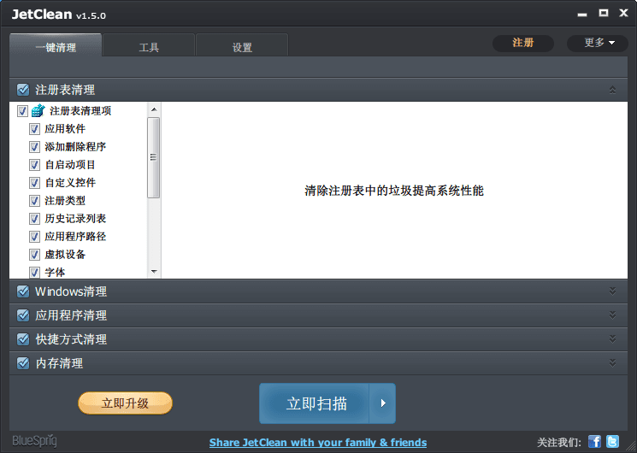
Task: Select the 历史记录列表 list label
Action: pyautogui.click(x=75, y=219)
